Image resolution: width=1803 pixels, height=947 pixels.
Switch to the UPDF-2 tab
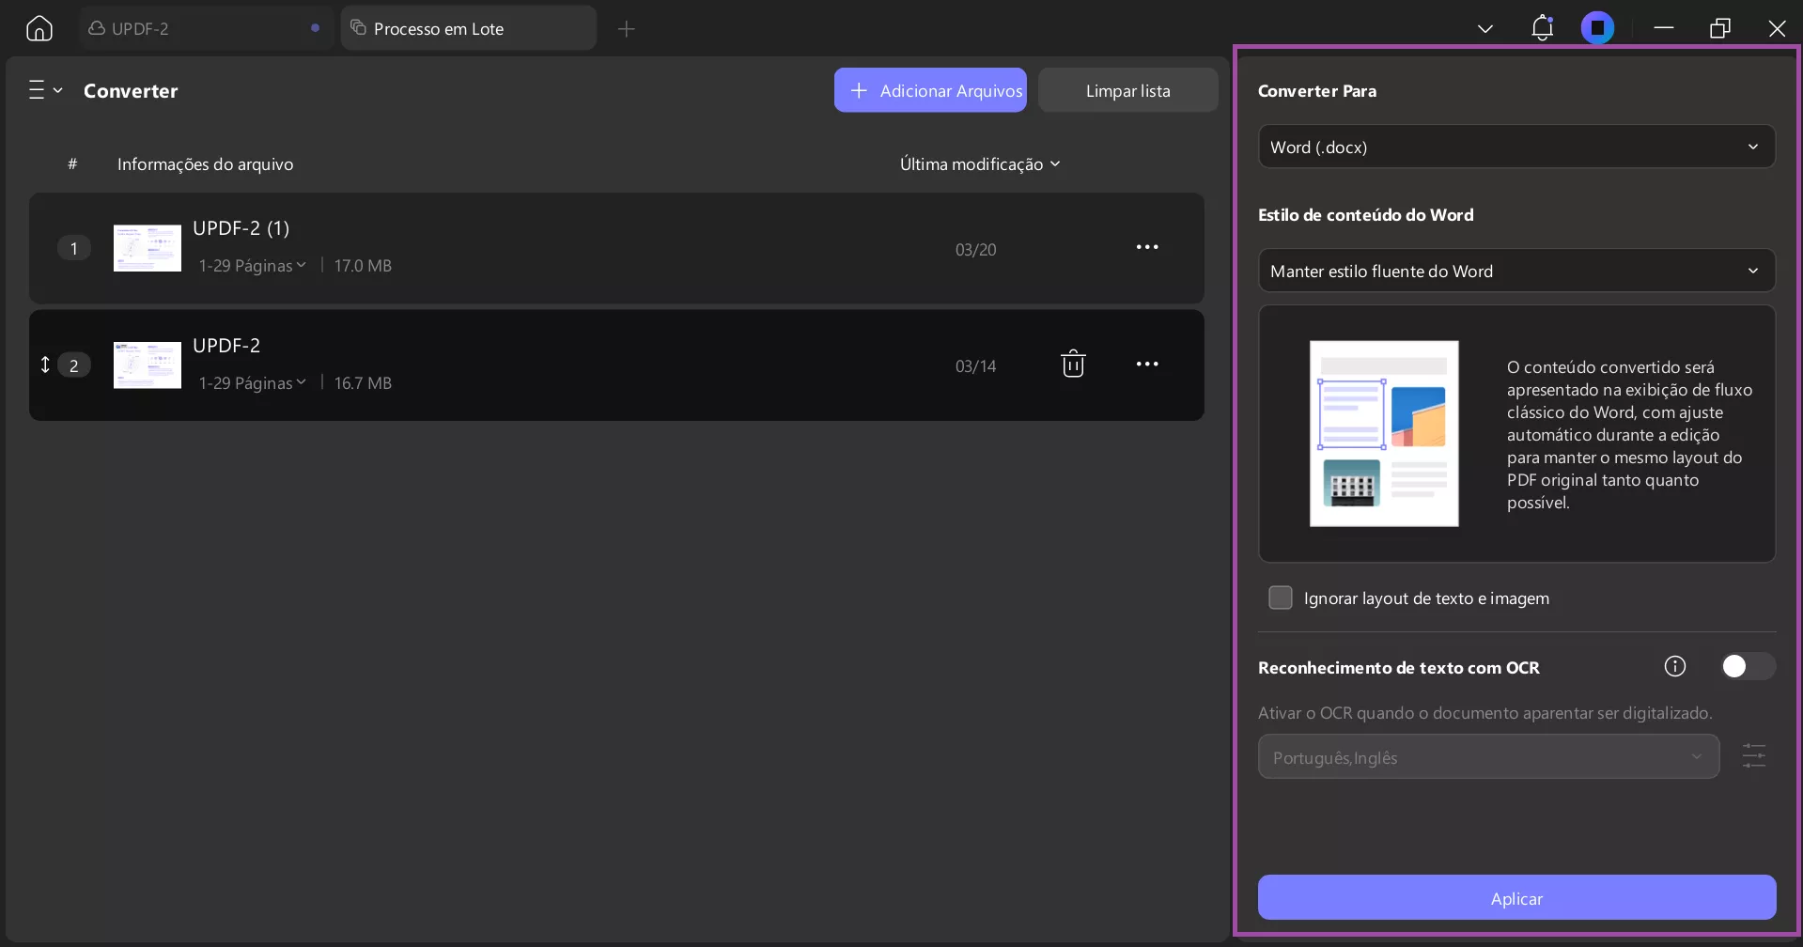[x=206, y=28]
